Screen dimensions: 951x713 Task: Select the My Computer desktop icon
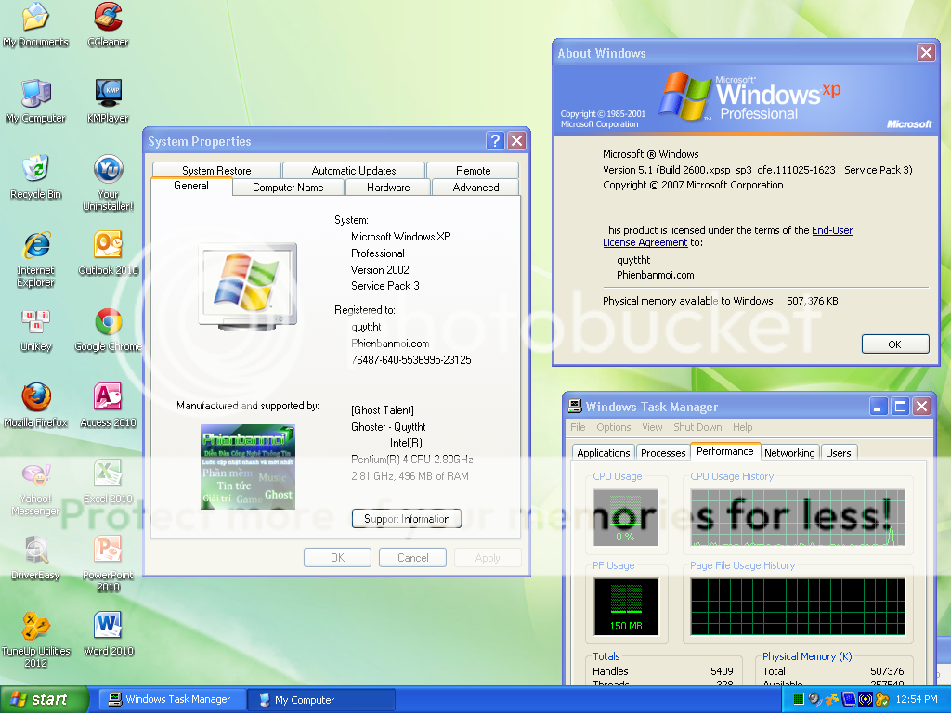35,101
